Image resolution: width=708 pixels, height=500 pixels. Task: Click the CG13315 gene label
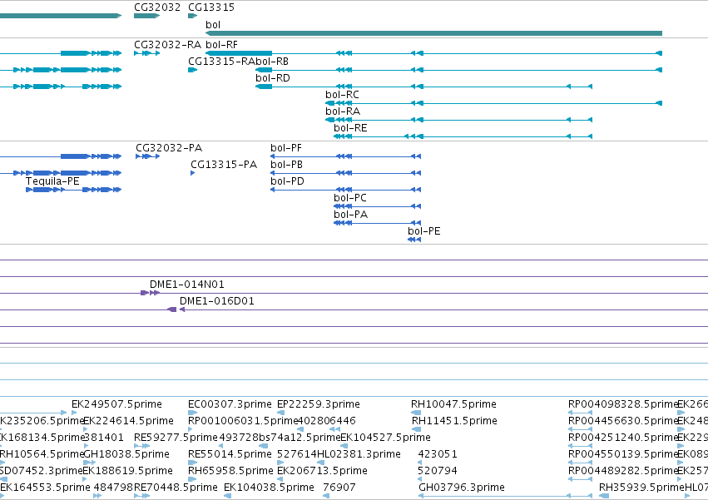(211, 7)
